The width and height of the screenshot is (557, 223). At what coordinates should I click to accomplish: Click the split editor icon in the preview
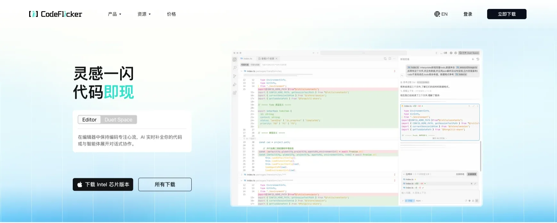390,59
